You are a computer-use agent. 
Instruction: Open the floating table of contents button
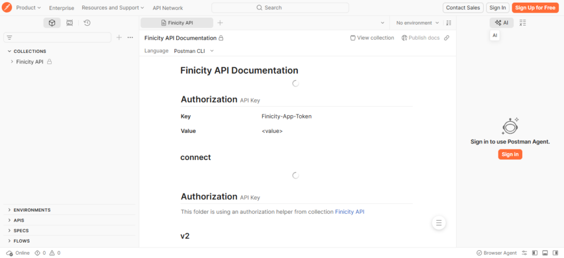pyautogui.click(x=438, y=223)
